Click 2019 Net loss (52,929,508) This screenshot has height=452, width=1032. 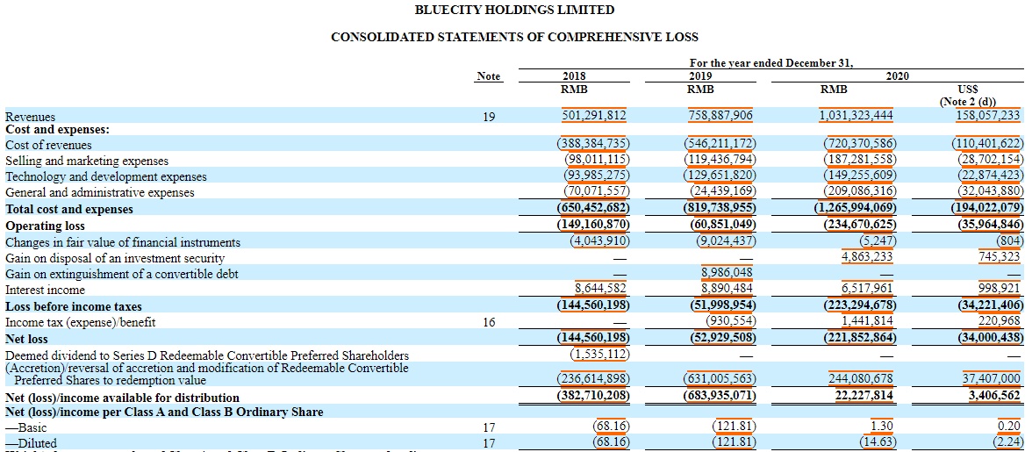click(x=723, y=338)
